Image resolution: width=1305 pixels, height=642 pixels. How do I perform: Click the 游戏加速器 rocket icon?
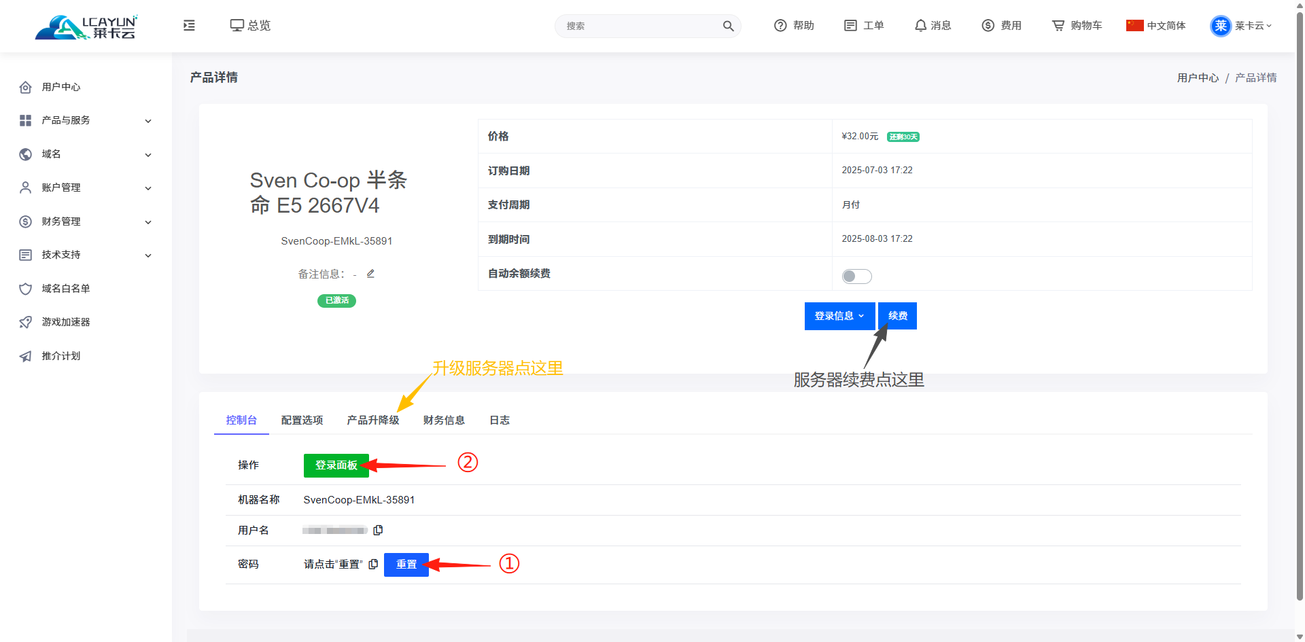[x=26, y=322]
